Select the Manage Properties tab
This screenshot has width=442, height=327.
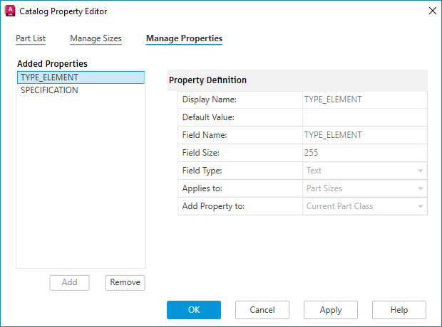[184, 38]
